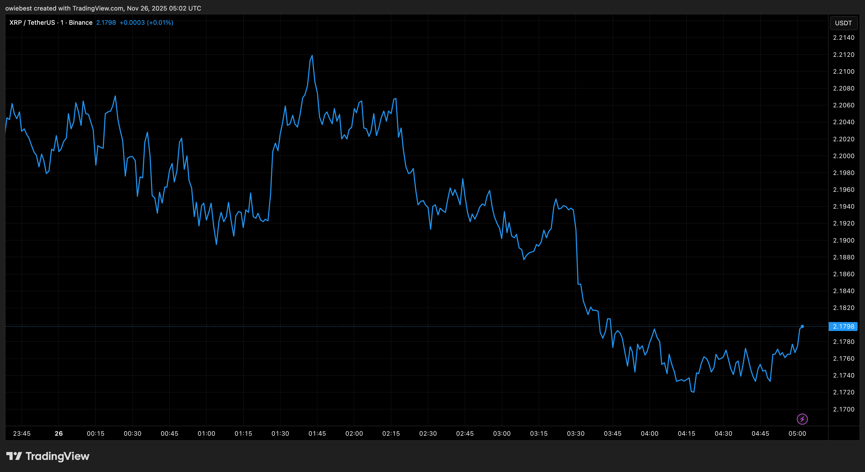Click the Binance exchange label
The width and height of the screenshot is (865, 472).
pos(81,22)
